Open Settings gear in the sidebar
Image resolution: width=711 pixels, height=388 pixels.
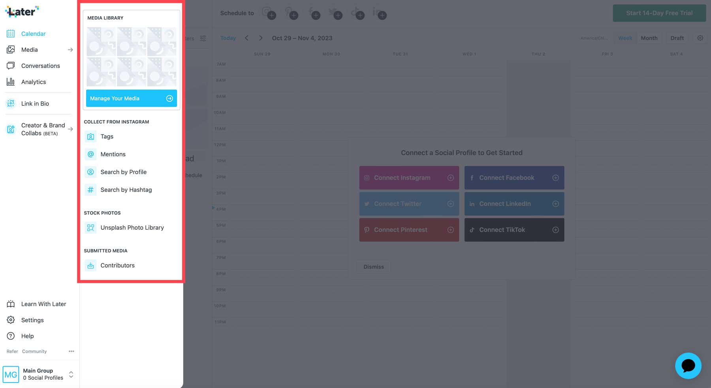(11, 320)
